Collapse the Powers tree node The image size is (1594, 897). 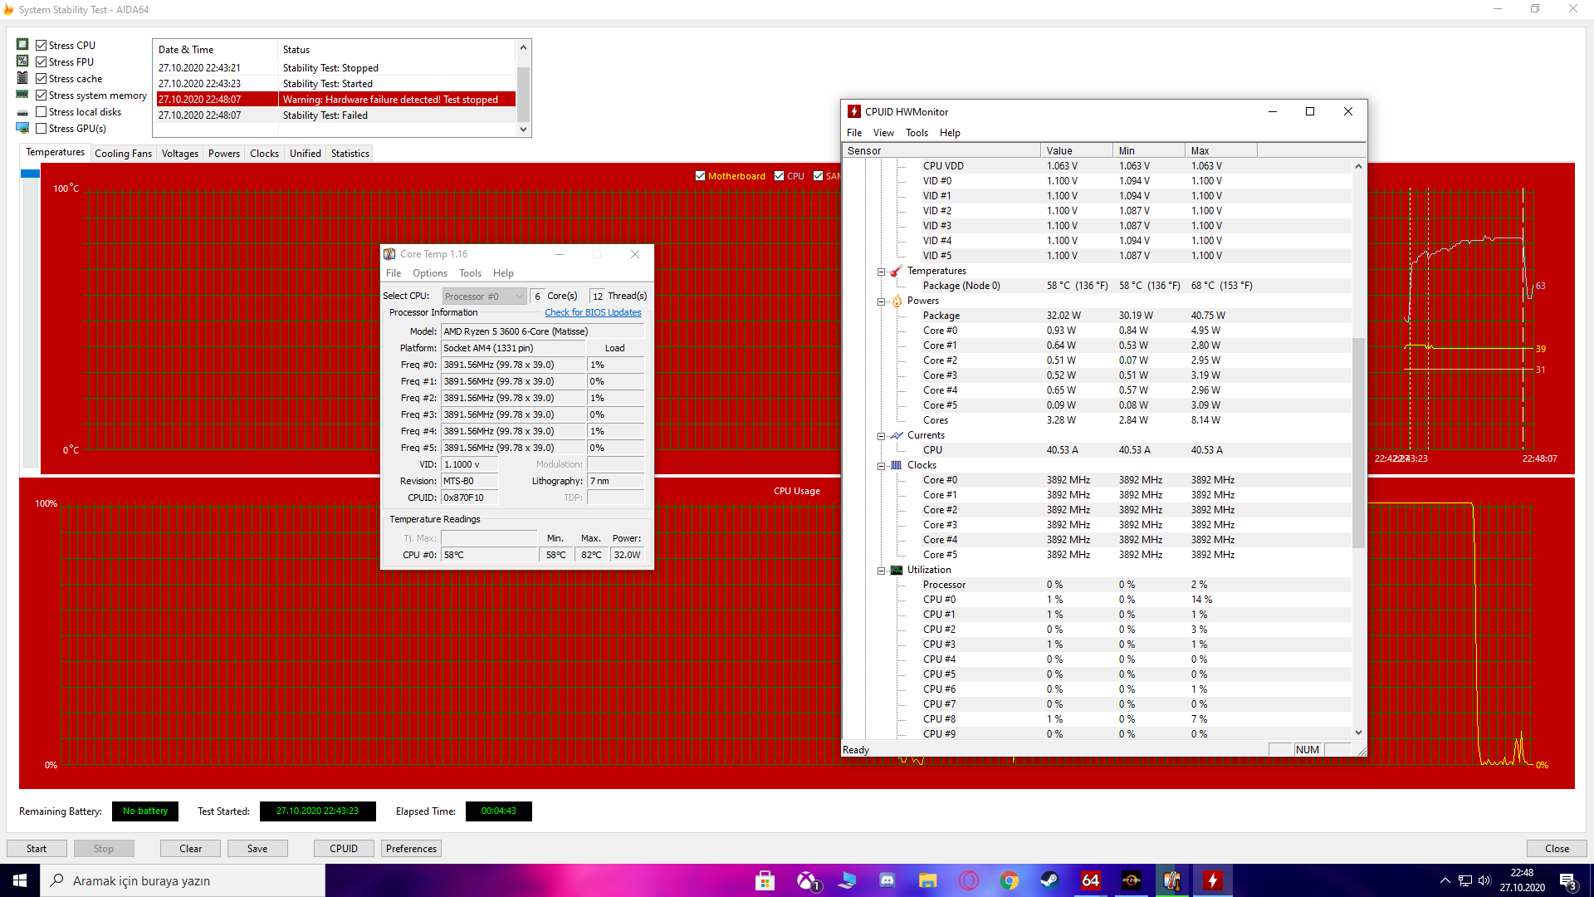881,301
